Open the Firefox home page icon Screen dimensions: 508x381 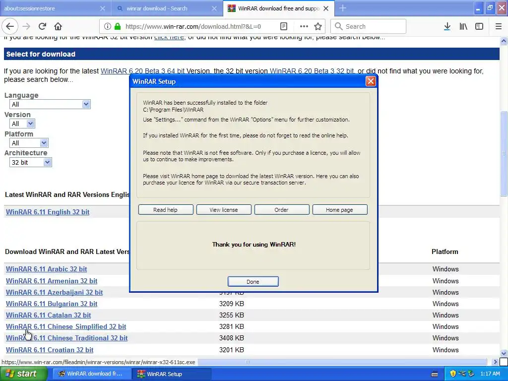58,27
